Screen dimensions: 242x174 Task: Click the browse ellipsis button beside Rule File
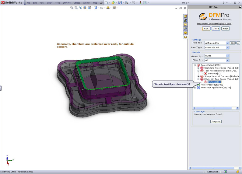(238, 43)
